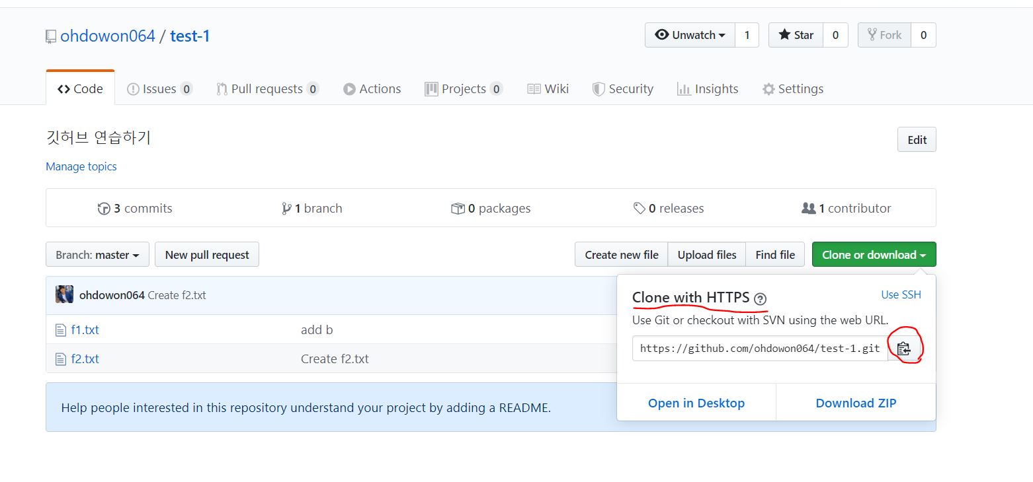This screenshot has height=482, width=1033.
Task: Open the Security tab
Action: click(622, 88)
